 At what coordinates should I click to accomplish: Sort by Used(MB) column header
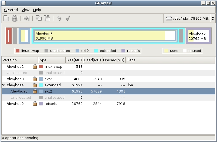93,60
